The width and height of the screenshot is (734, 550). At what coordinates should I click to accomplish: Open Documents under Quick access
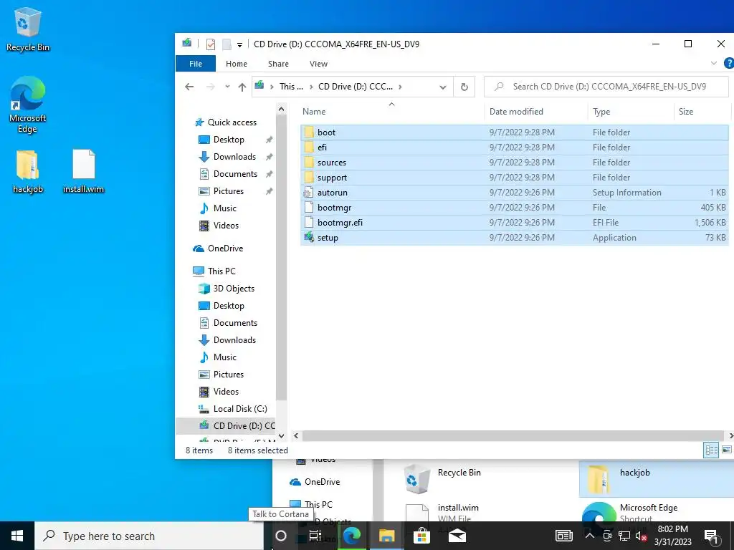coord(235,174)
